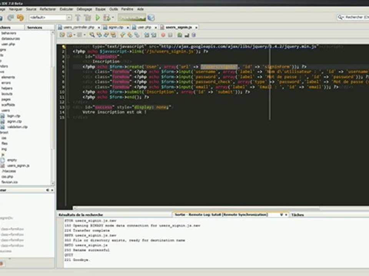Switch to signin.ctp editor tab

pyautogui.click(x=116, y=28)
